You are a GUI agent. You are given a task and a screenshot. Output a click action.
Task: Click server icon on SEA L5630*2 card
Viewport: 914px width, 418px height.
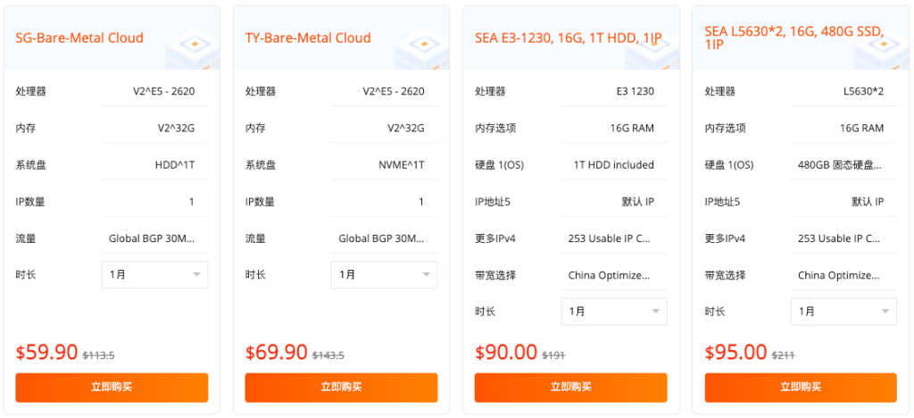(881, 48)
